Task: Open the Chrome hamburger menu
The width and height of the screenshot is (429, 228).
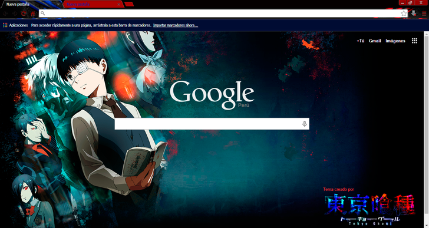Action: [424, 14]
